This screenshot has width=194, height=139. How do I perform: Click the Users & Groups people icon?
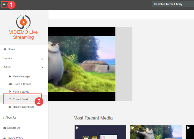point(10,84)
